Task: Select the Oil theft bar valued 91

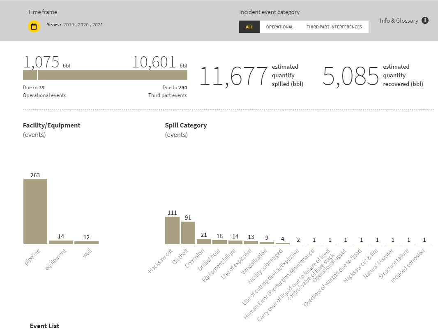Action: [188, 233]
